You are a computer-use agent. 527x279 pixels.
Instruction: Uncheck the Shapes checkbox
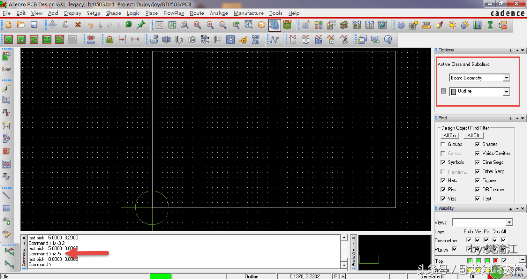478,144
